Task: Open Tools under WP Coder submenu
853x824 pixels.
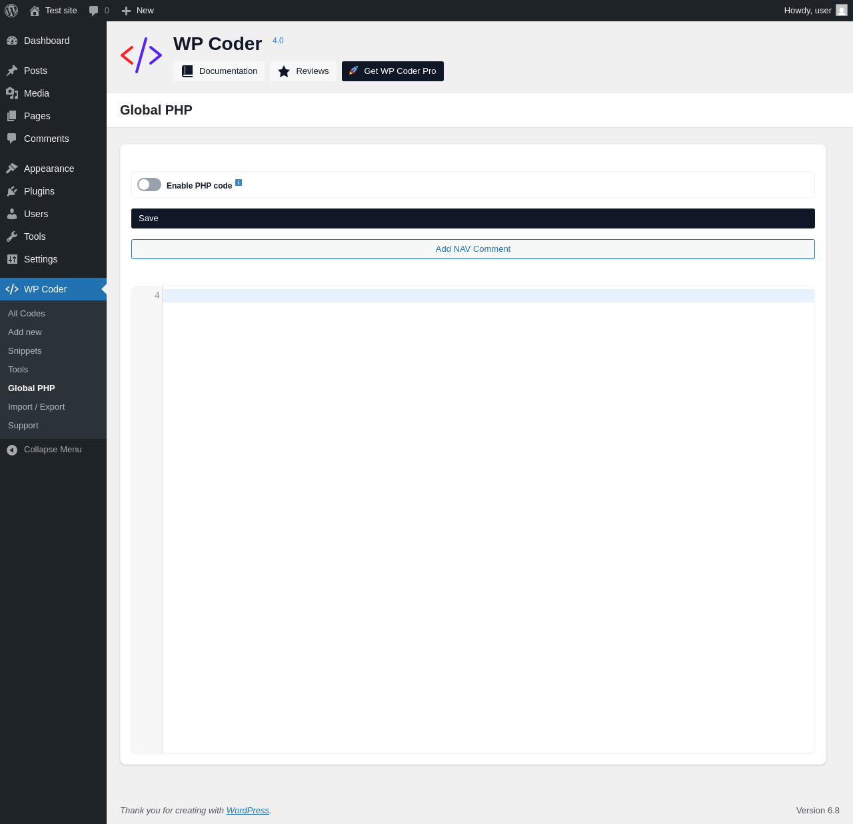Action: (x=18, y=370)
